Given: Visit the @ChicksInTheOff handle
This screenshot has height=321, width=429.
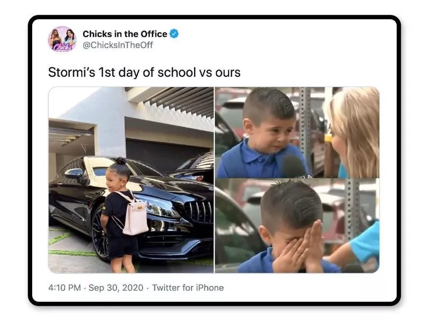Looking at the screenshot, I should [117, 45].
